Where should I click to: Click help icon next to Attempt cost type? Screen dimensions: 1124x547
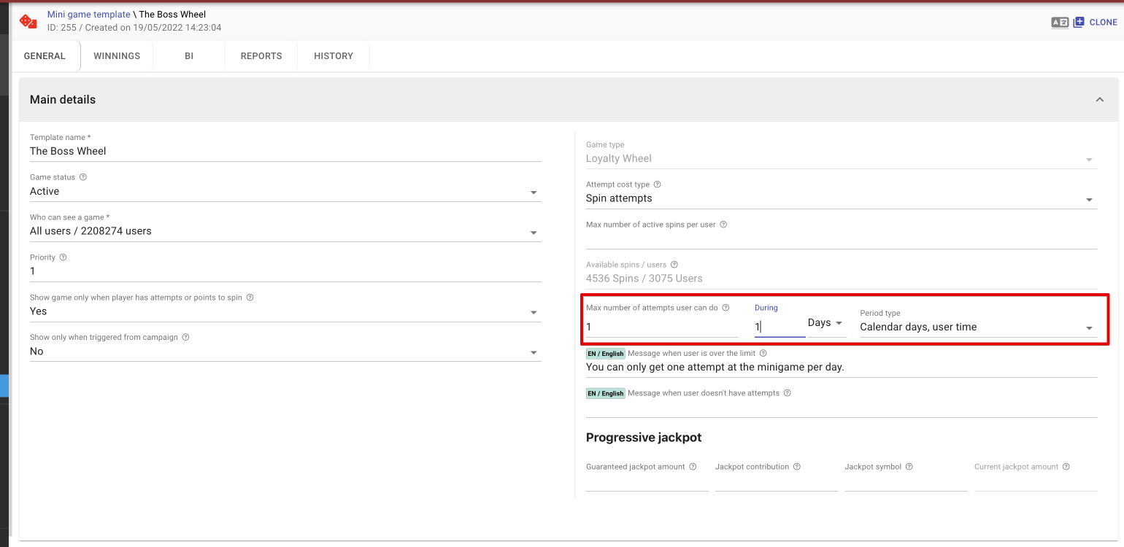(657, 185)
